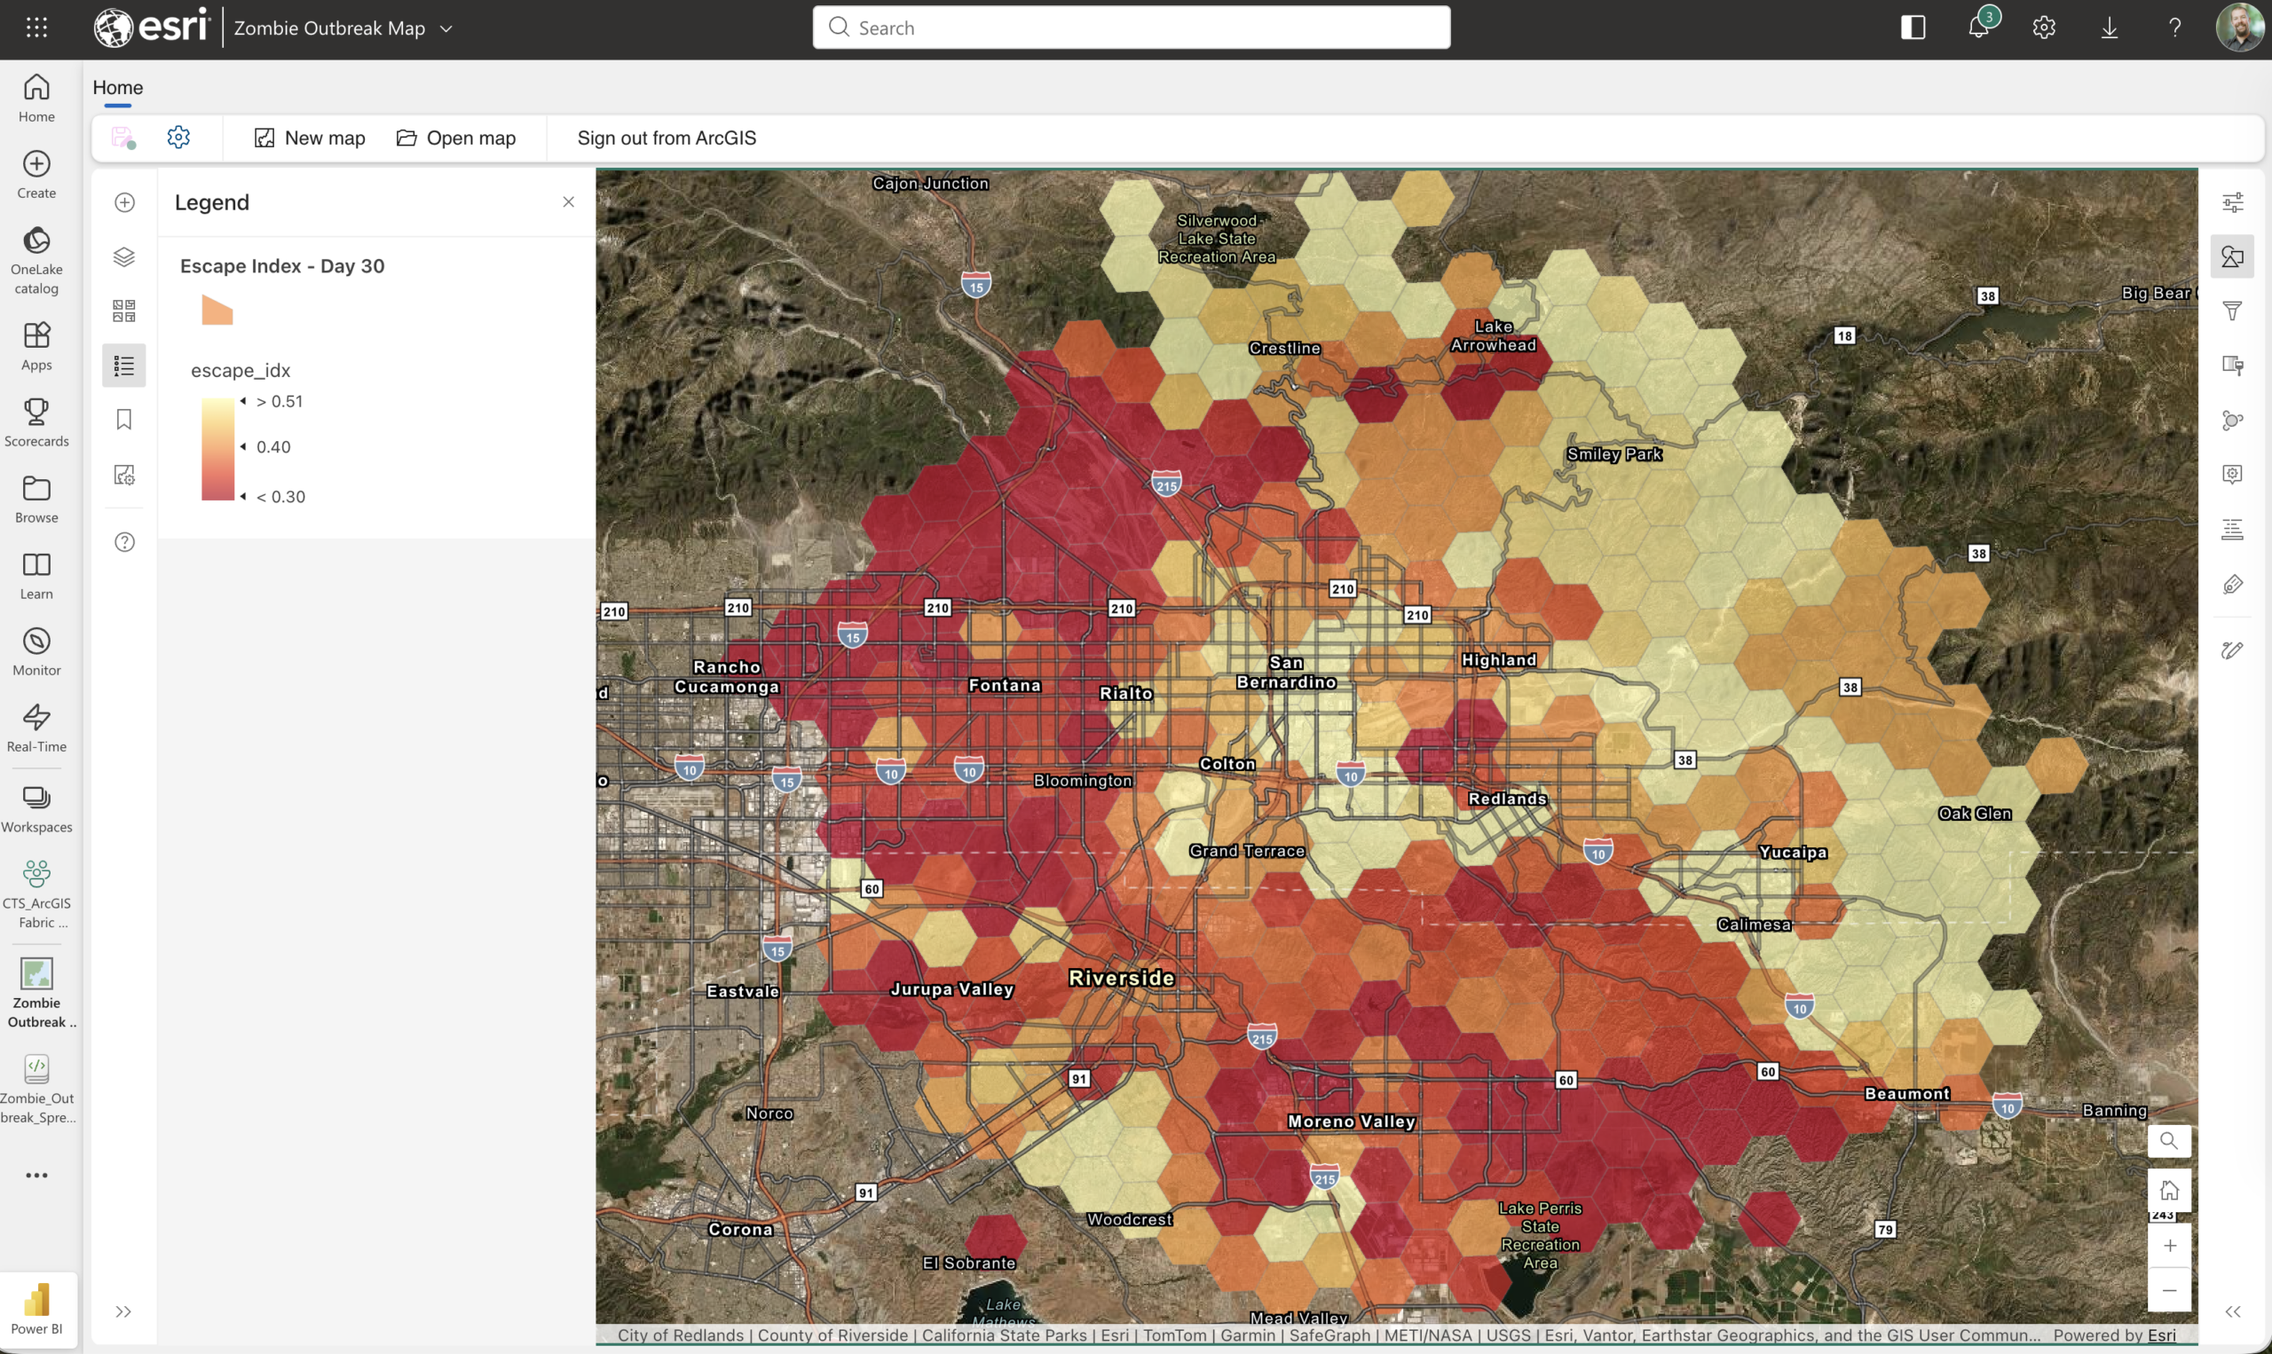Open Power BI experience switcher
The width and height of the screenshot is (2272, 1354).
coord(37,1309)
